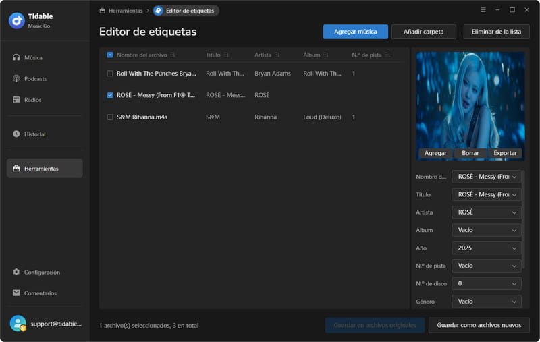Open Podcasts in the sidebar

pyautogui.click(x=45, y=78)
